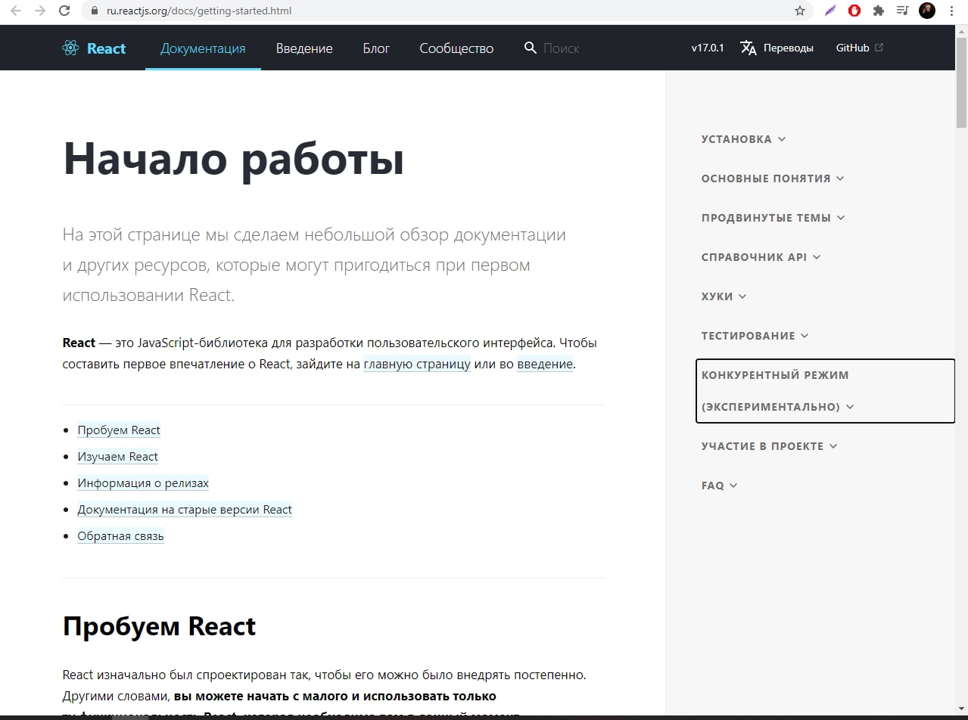
Task: Follow the введение inline link
Action: [545, 364]
